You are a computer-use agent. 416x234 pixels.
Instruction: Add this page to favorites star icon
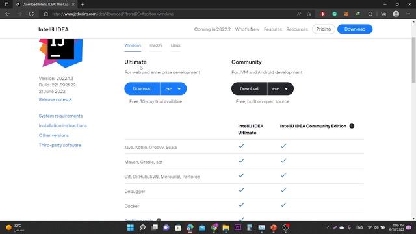pos(309,14)
